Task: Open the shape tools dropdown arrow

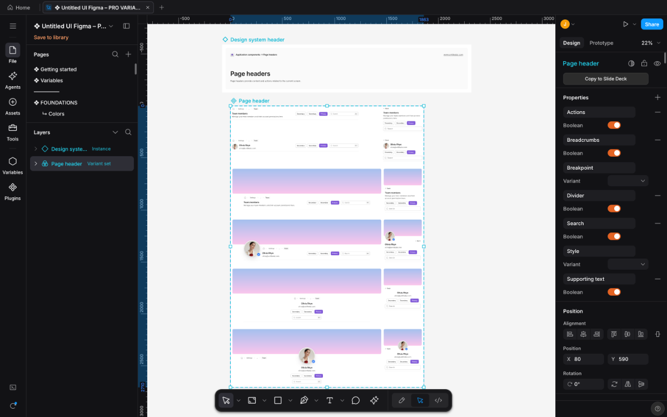Action: click(x=290, y=400)
